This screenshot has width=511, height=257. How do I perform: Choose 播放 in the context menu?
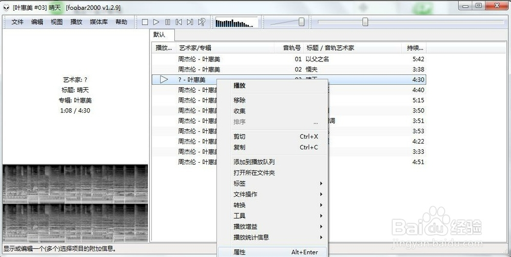272,86
